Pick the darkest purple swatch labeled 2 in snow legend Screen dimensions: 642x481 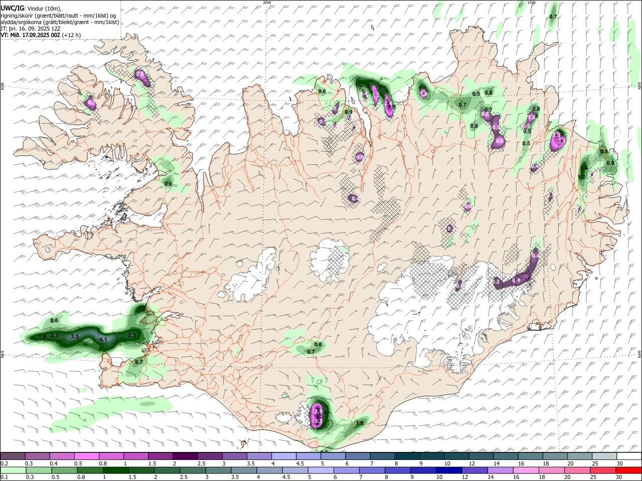(185, 456)
